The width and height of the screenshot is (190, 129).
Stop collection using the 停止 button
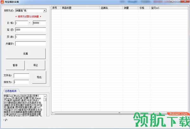tap(36, 65)
